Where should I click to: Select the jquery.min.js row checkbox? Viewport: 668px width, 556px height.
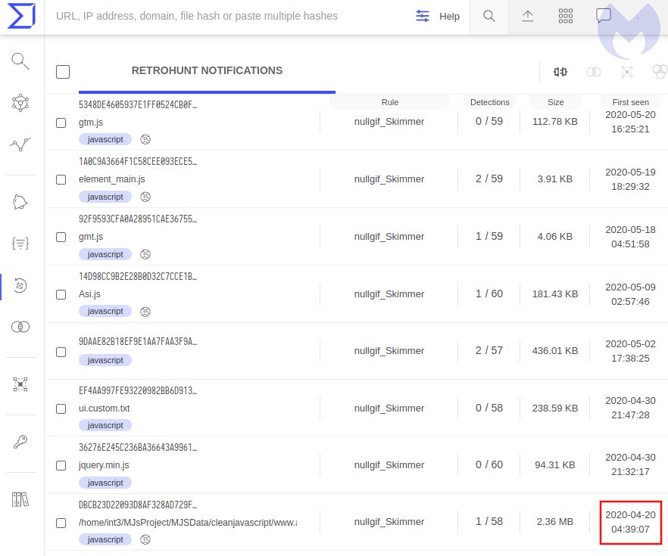tap(61, 466)
